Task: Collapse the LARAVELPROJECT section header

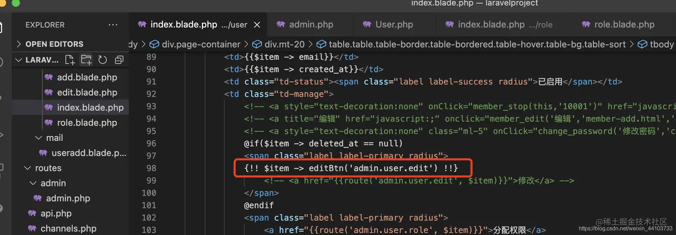Action: 37,60
